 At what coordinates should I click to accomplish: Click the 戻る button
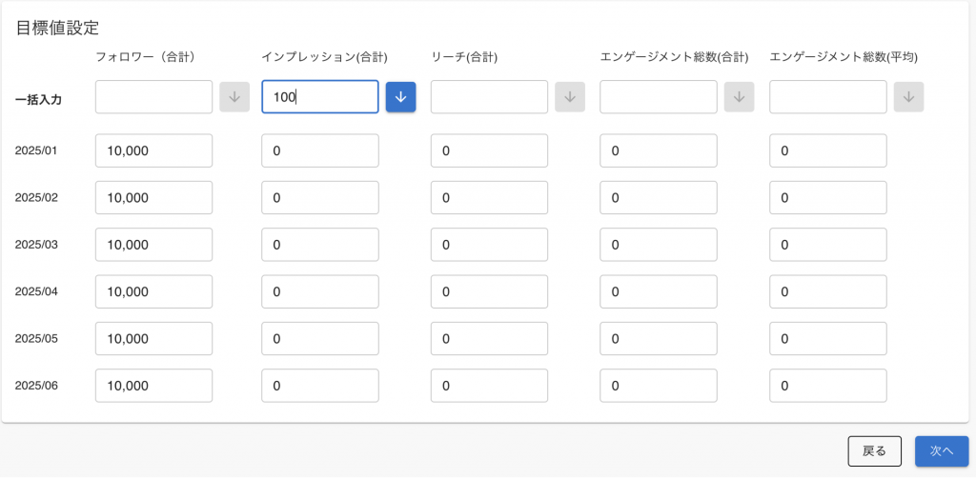coord(875,451)
